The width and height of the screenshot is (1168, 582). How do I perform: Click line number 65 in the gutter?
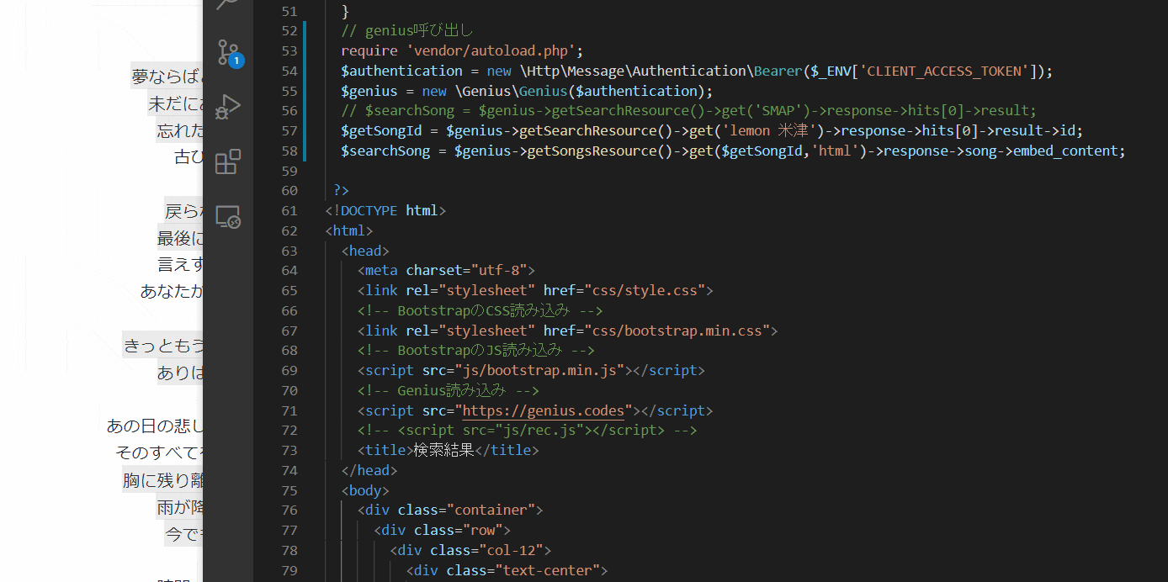coord(289,290)
